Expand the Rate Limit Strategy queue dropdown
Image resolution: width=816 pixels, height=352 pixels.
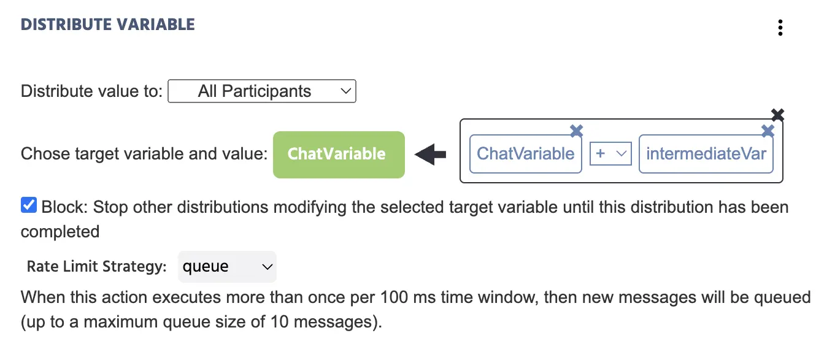[227, 267]
